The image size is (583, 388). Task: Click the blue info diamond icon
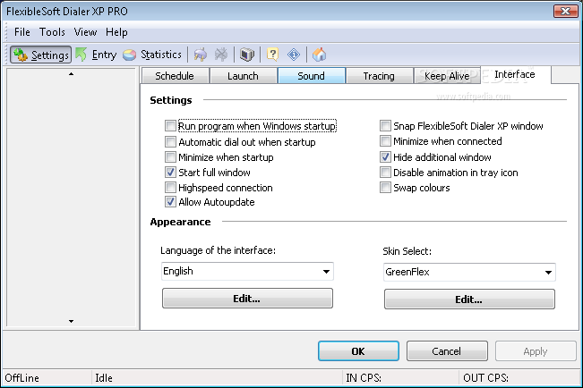point(294,55)
